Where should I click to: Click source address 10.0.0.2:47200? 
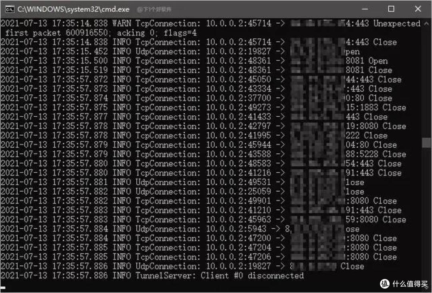(238, 239)
